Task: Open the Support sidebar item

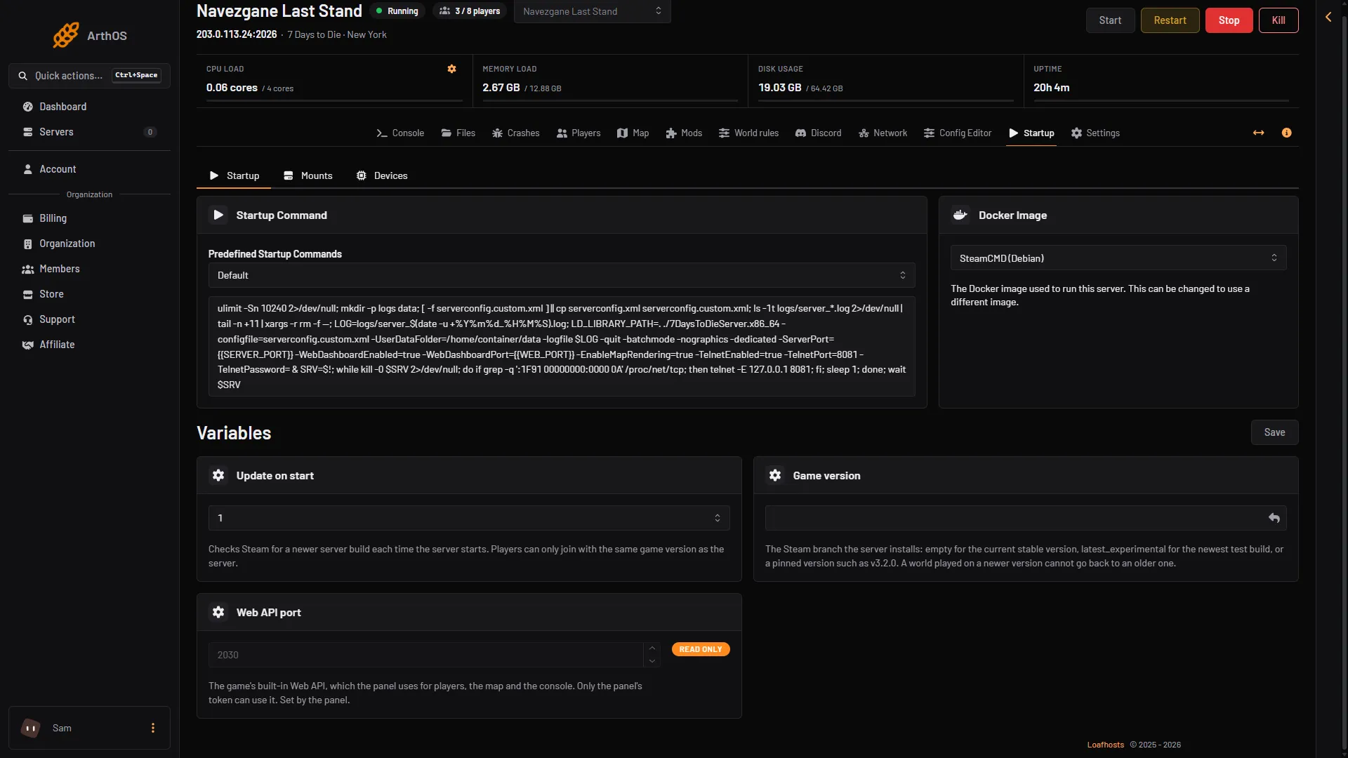Action: pyautogui.click(x=89, y=319)
